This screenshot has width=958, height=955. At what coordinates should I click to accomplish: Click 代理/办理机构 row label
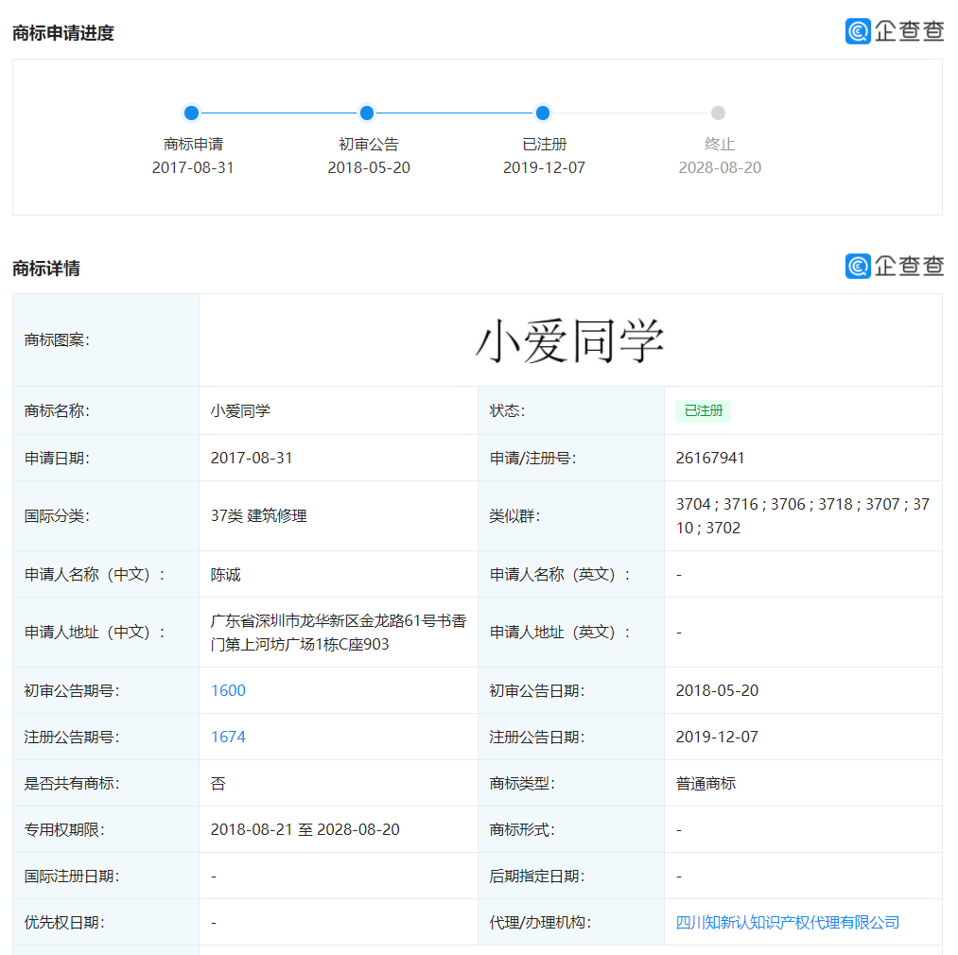tap(540, 923)
